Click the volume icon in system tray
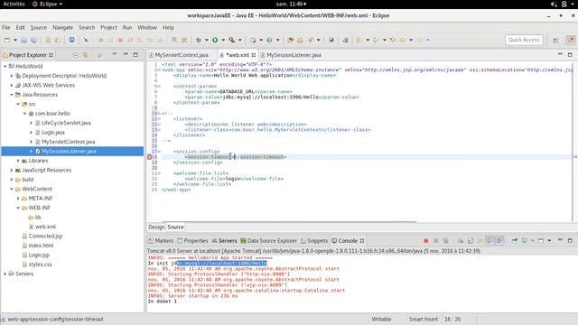The image size is (578, 325). point(554,4)
